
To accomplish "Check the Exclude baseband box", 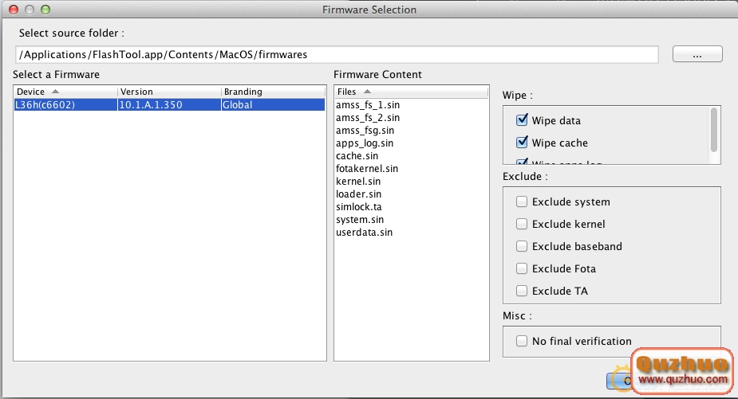I will [523, 246].
